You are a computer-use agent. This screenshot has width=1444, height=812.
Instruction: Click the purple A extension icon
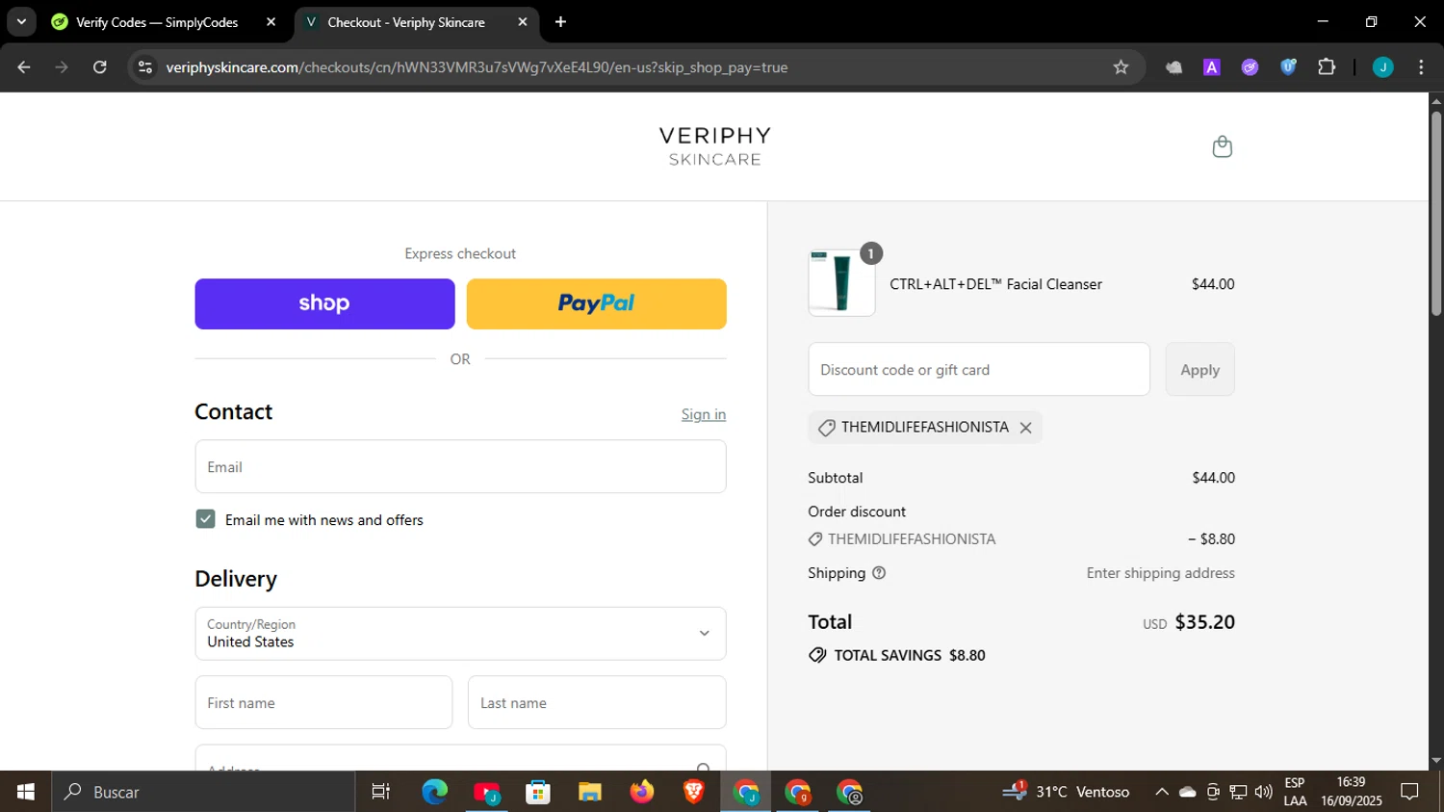pyautogui.click(x=1212, y=67)
